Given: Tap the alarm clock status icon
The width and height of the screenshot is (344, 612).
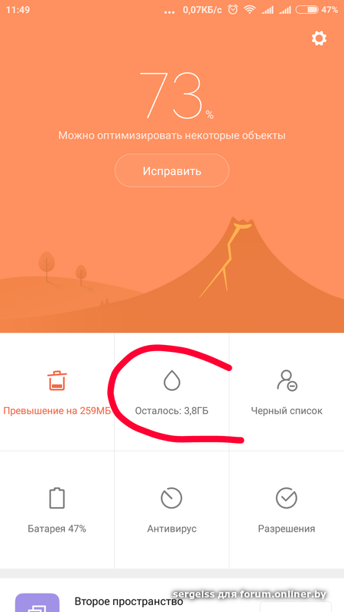Looking at the screenshot, I should [233, 10].
